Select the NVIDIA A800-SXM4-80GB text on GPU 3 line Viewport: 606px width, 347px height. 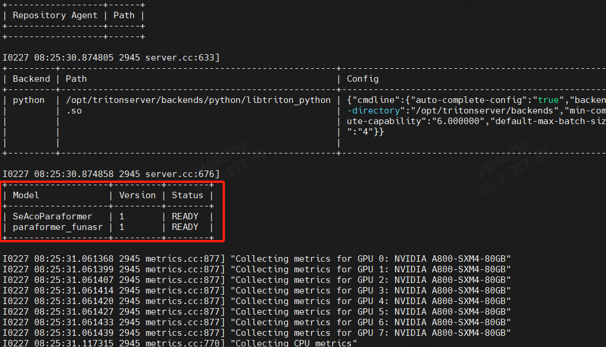(453, 290)
